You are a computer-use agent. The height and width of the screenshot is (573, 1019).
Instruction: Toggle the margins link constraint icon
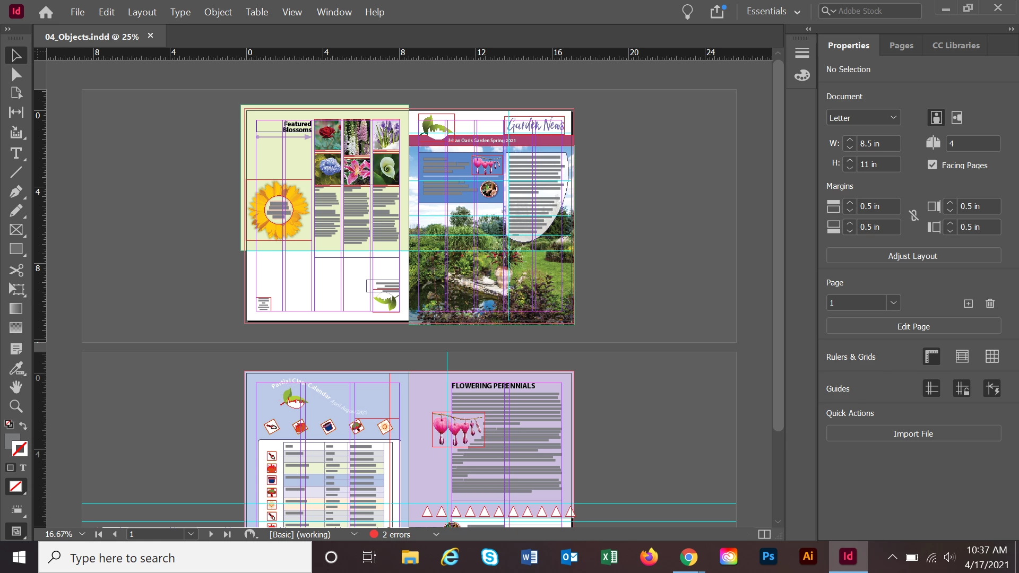[x=913, y=216]
